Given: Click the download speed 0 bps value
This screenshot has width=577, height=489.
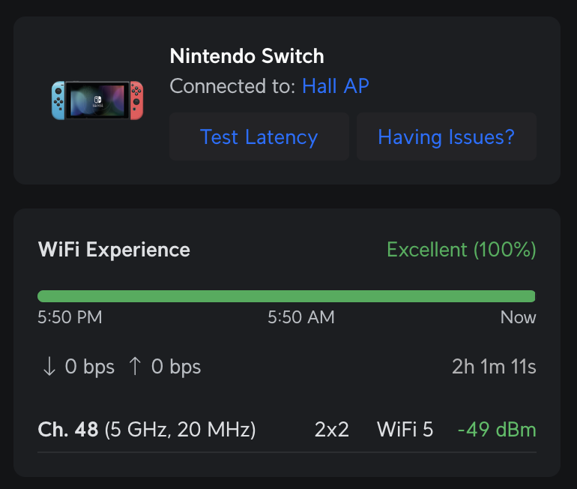Looking at the screenshot, I should pyautogui.click(x=90, y=367).
